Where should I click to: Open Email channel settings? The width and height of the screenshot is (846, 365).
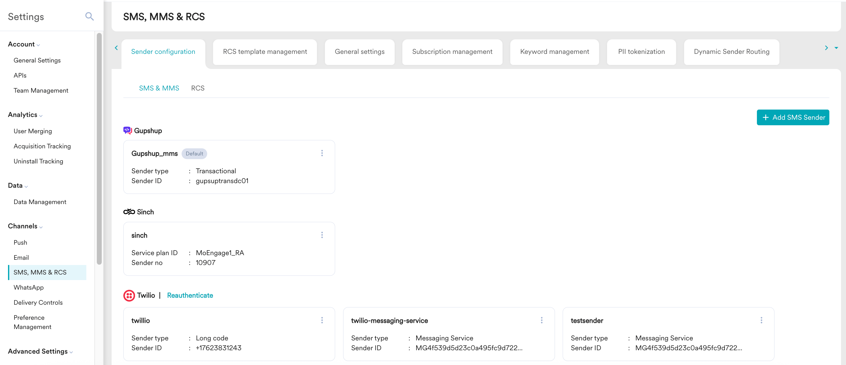point(21,258)
